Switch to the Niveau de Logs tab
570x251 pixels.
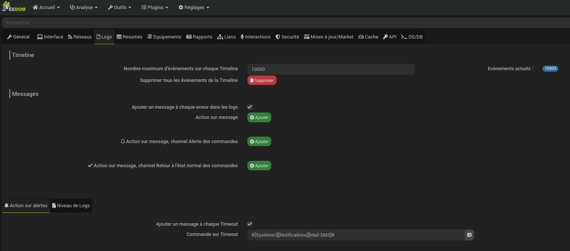pos(71,206)
